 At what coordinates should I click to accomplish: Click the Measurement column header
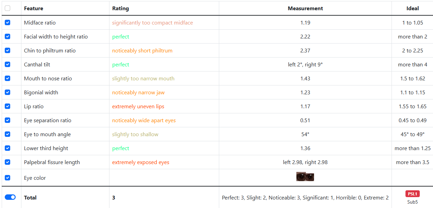pos(305,9)
